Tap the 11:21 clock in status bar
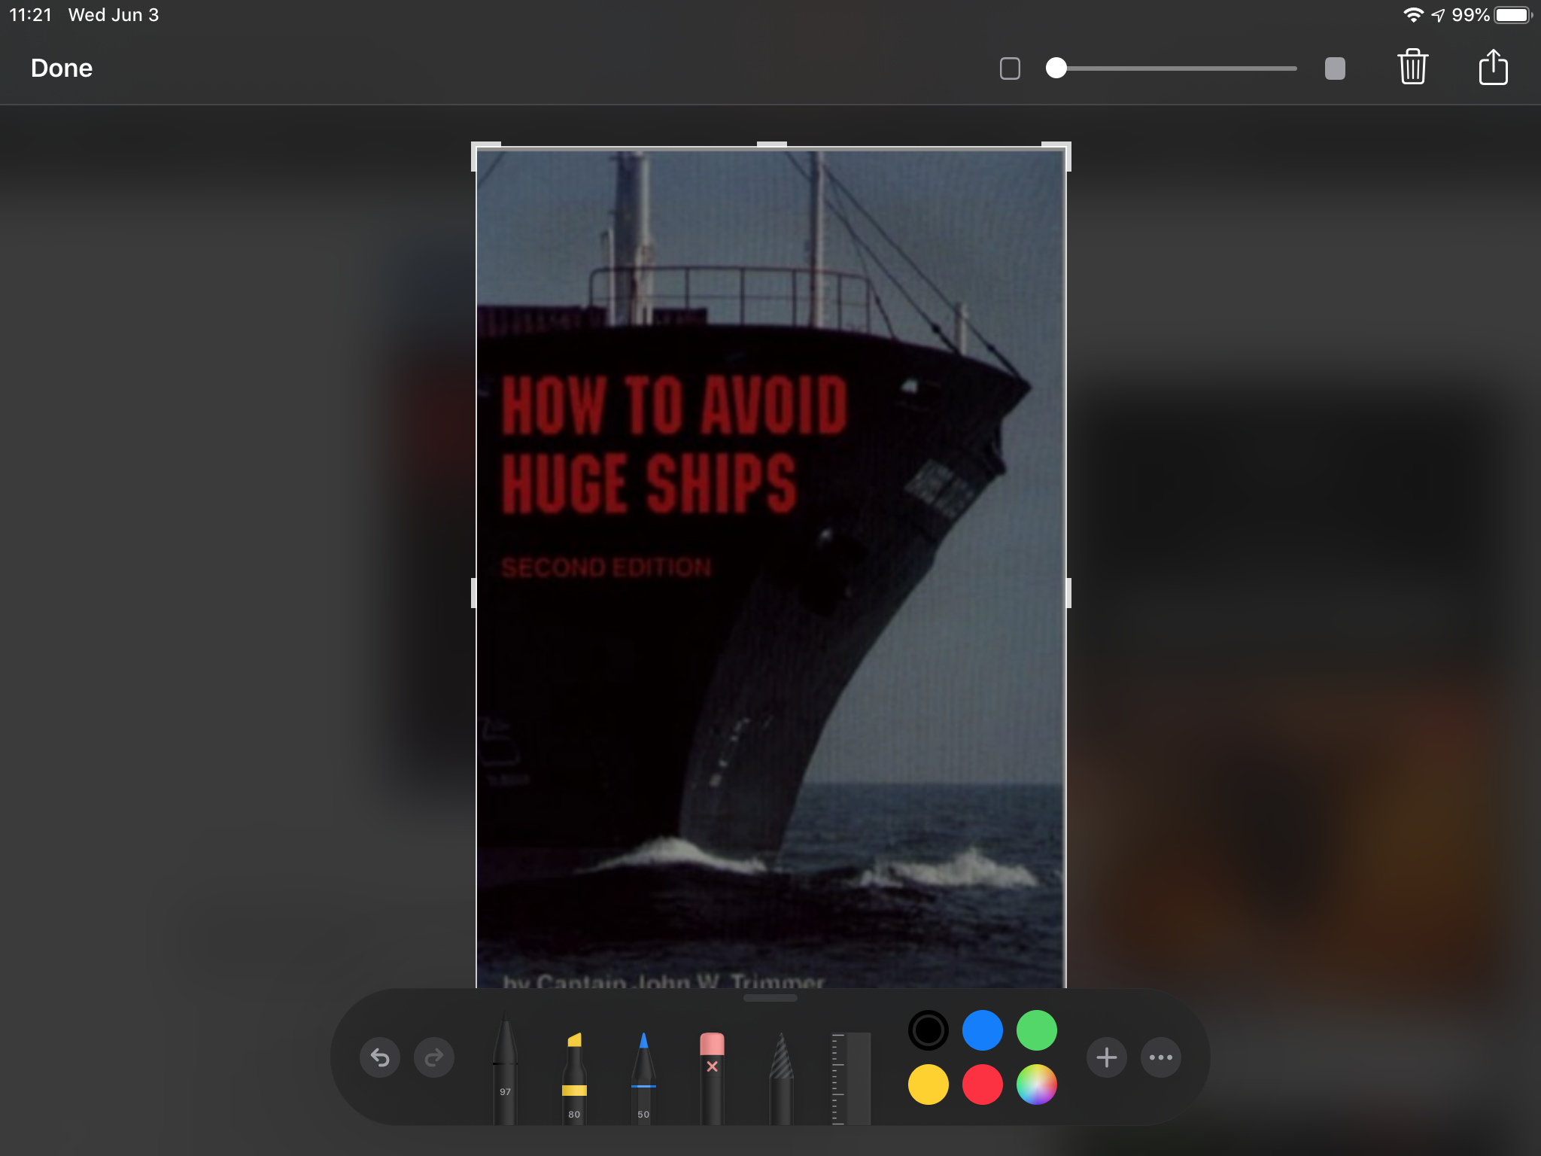The image size is (1541, 1156). click(x=30, y=15)
